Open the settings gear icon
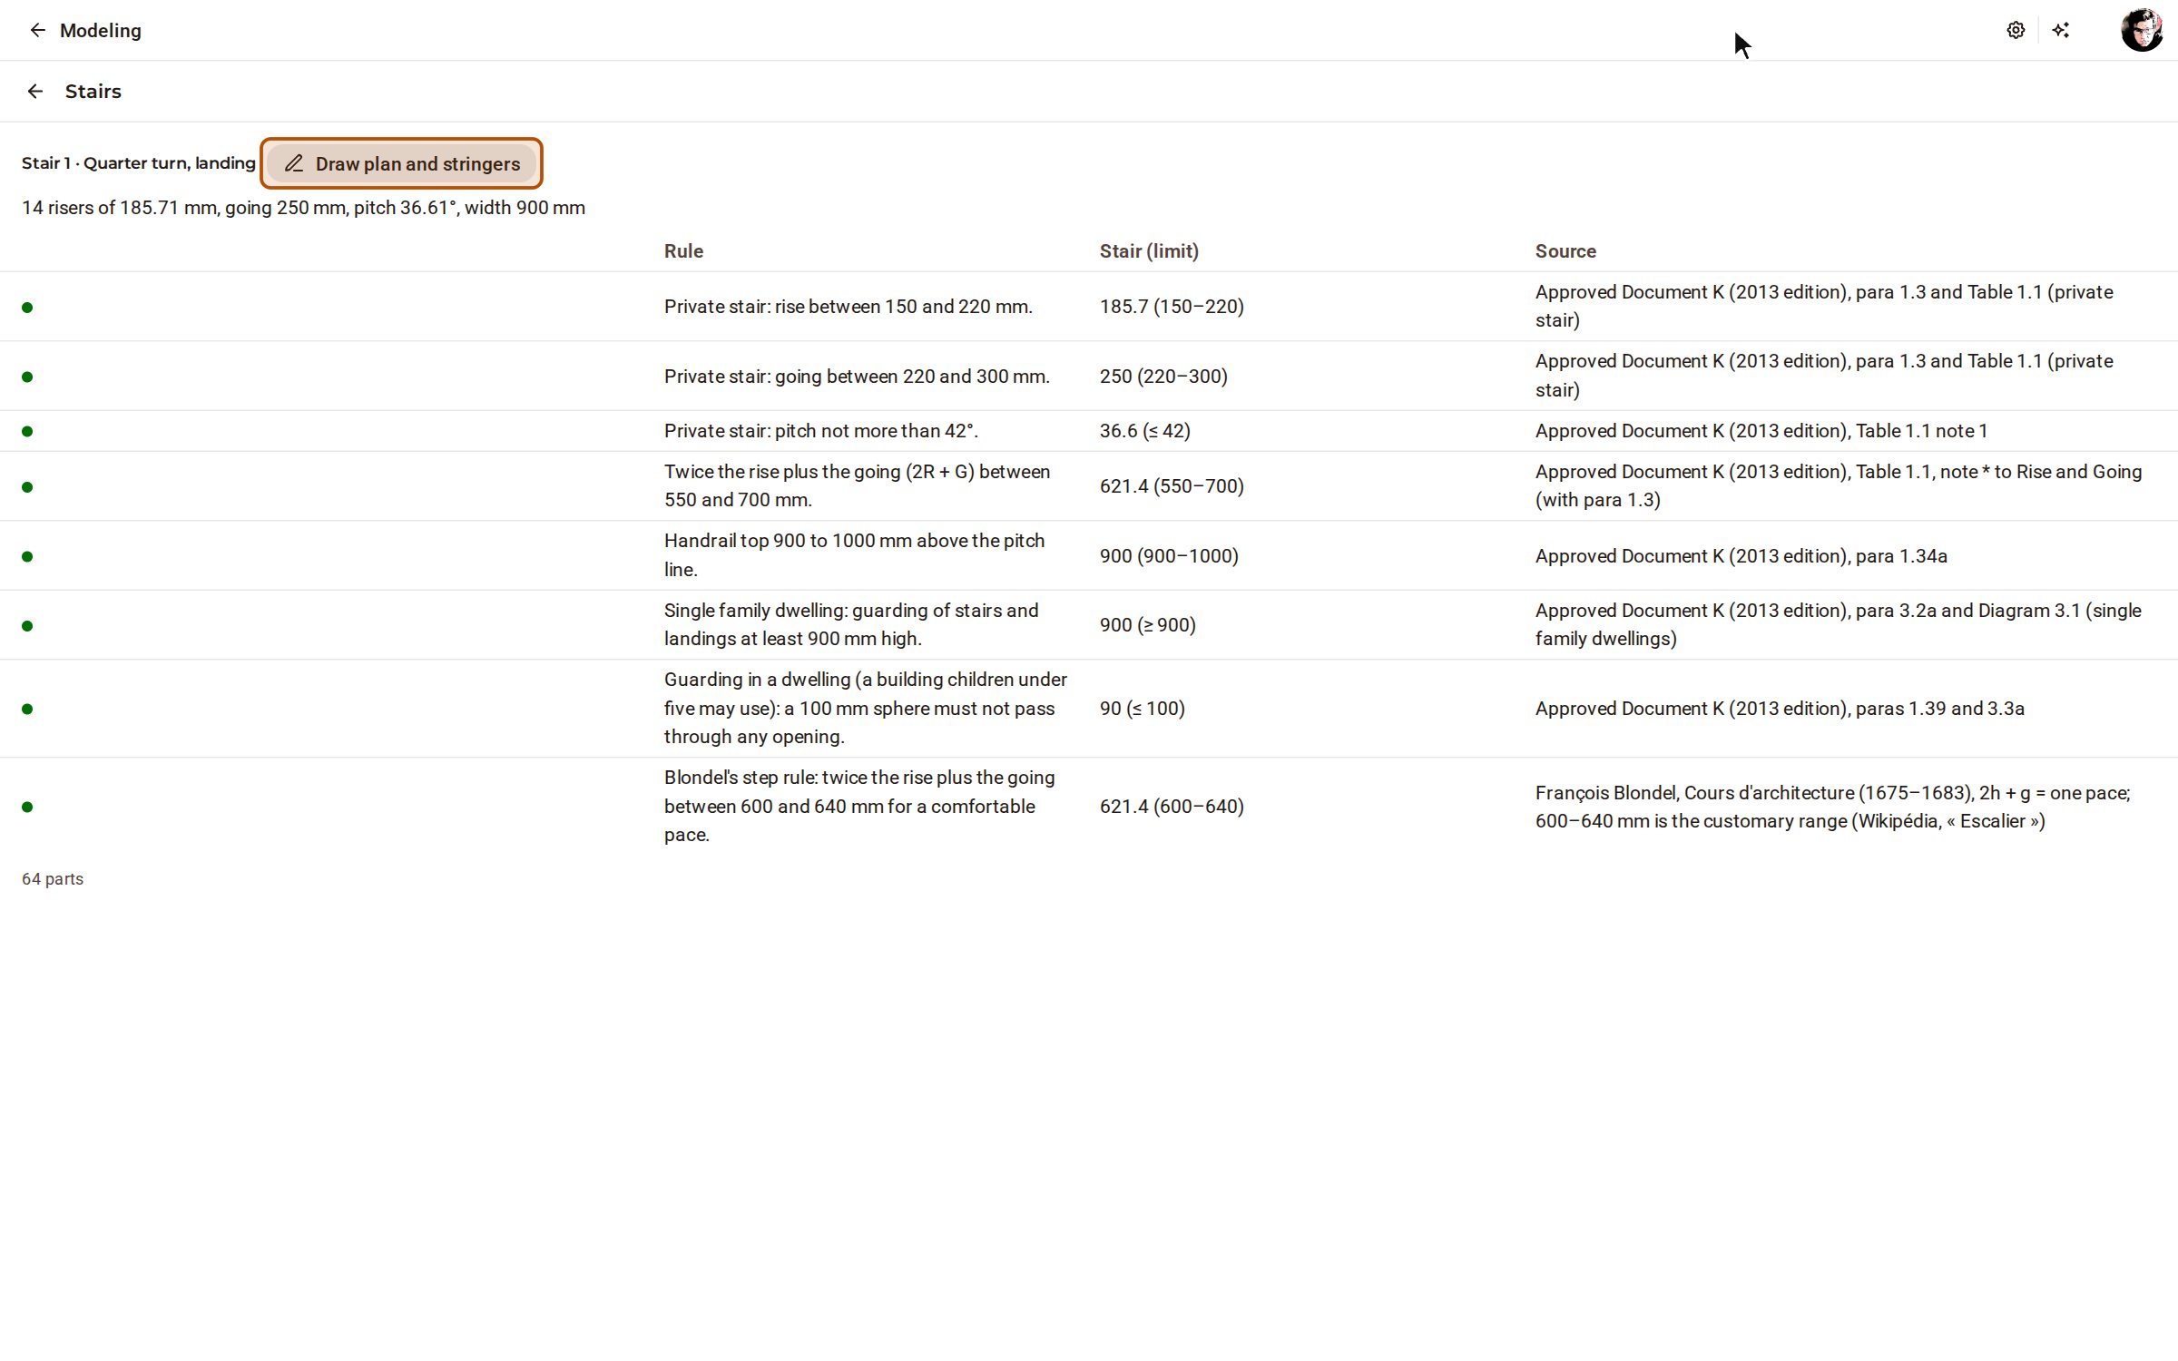The height and width of the screenshot is (1361, 2178). (x=2016, y=30)
